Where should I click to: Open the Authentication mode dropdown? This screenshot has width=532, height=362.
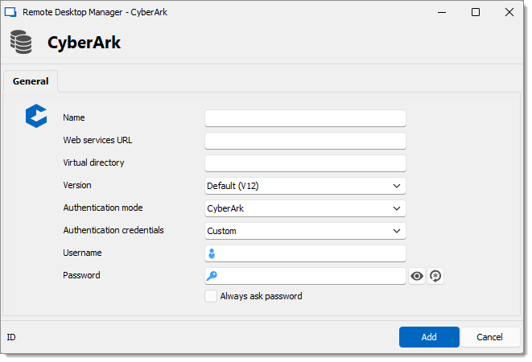tap(305, 208)
